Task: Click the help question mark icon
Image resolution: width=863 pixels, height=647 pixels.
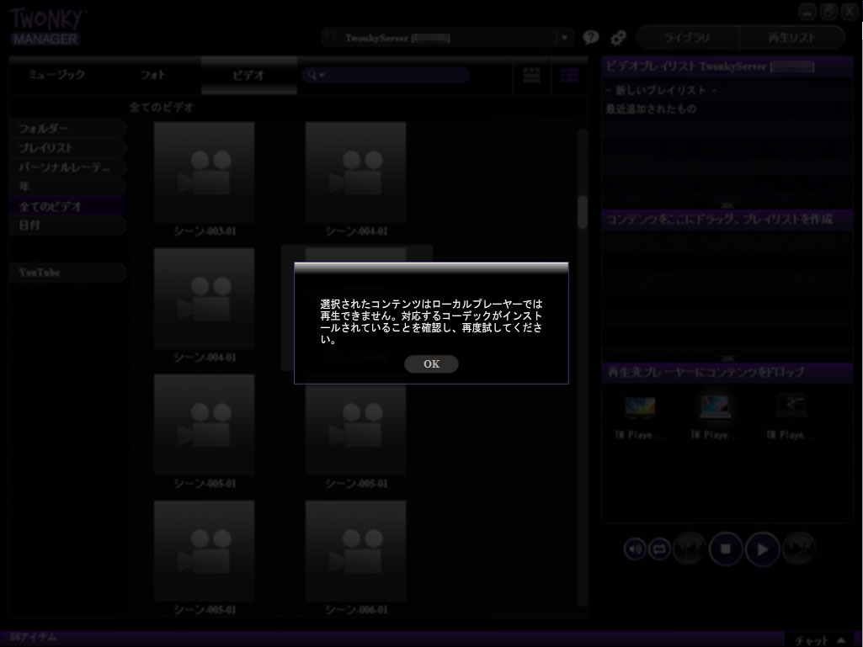Action: point(591,37)
